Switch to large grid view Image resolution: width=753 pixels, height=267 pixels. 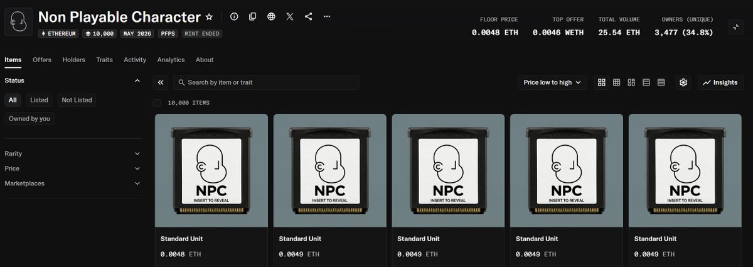click(602, 82)
